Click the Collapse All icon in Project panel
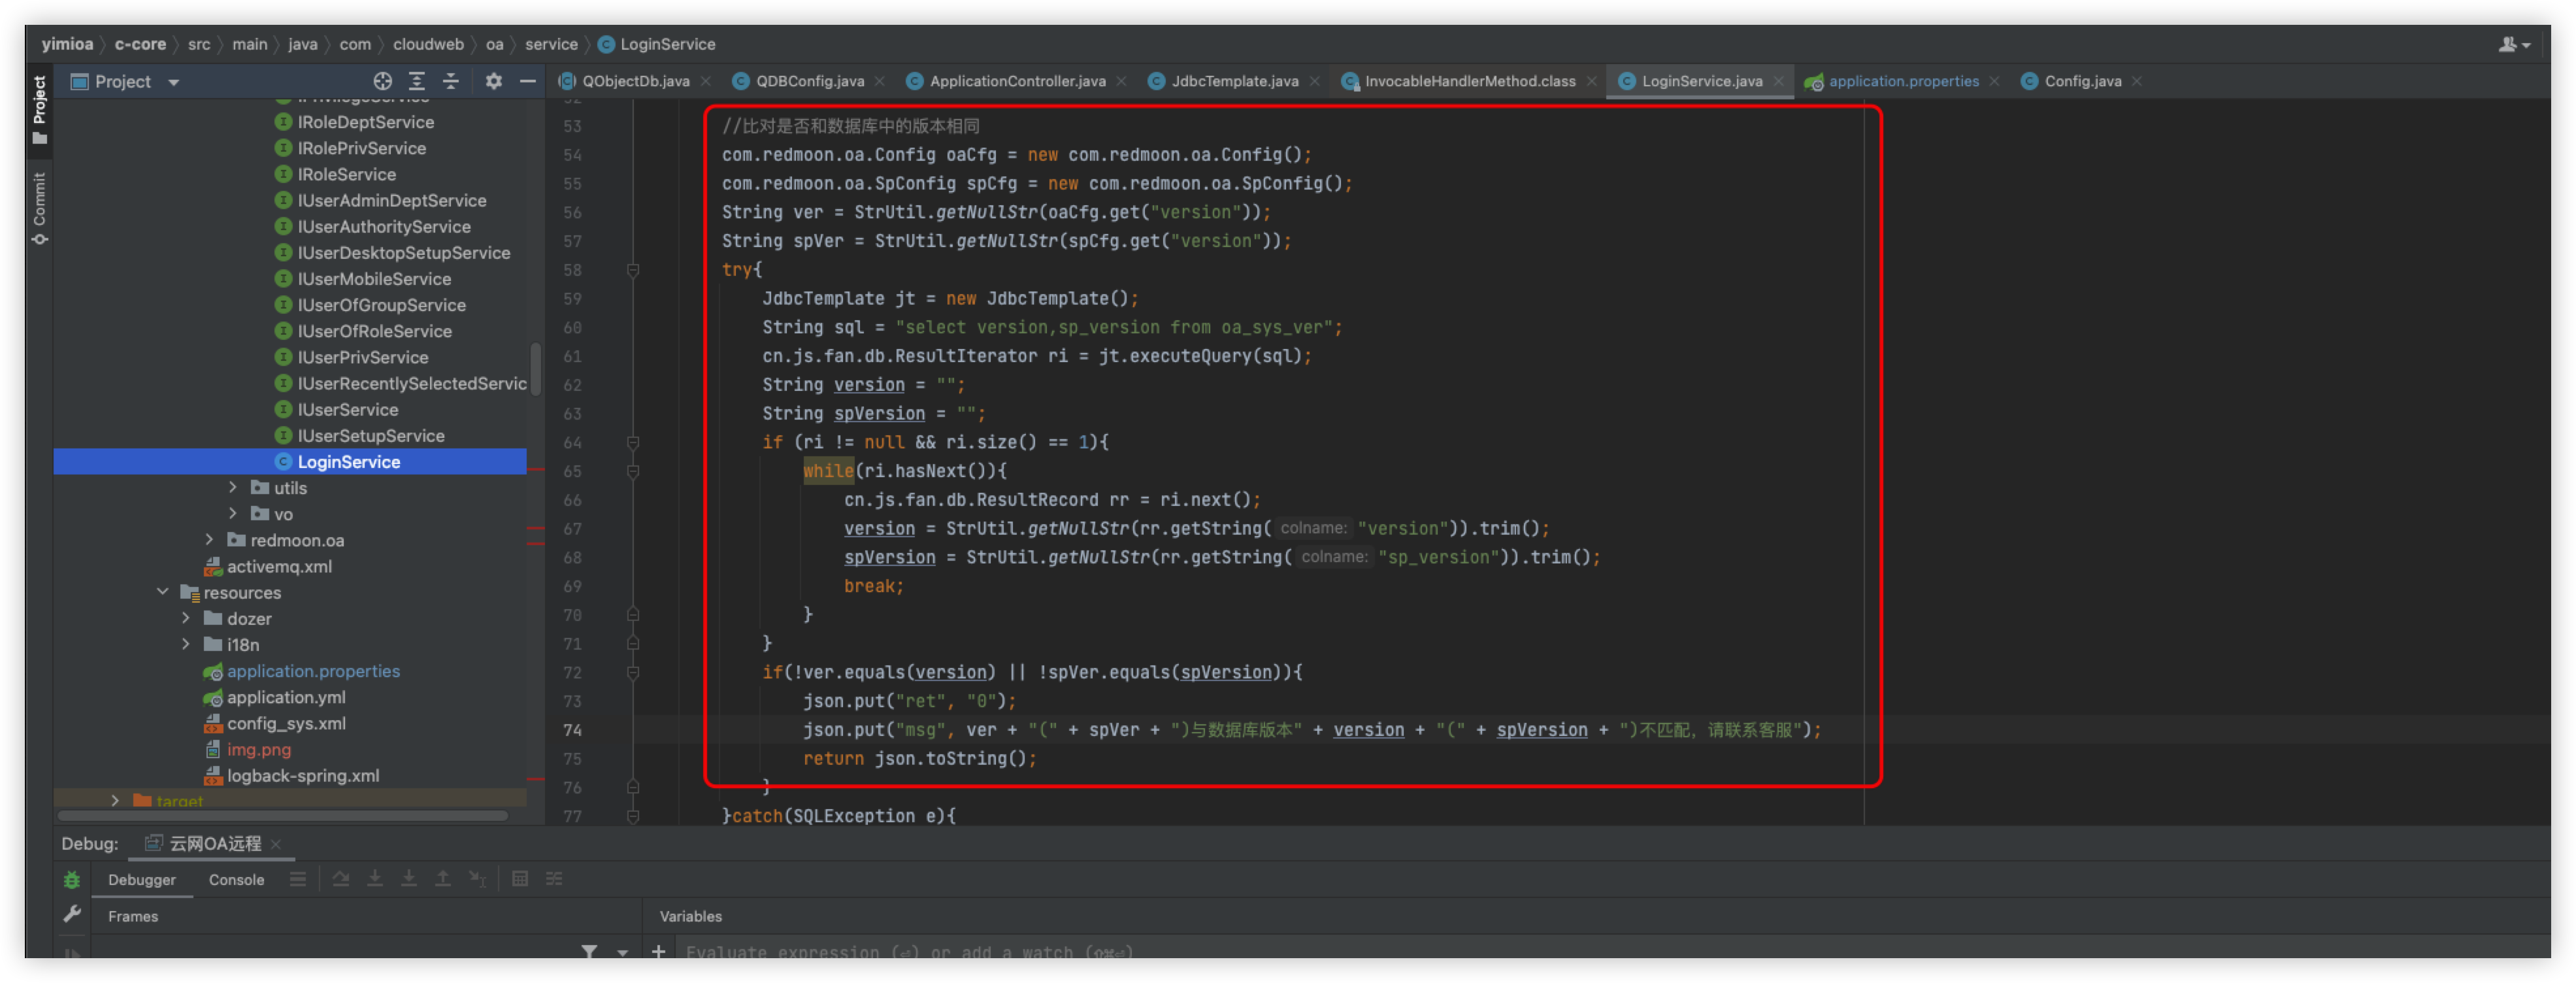The image size is (2576, 983). click(451, 82)
